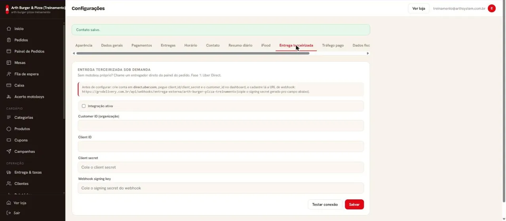Click the Pedidos clipboard icon
Image resolution: width=506 pixels, height=221 pixels.
(9, 40)
